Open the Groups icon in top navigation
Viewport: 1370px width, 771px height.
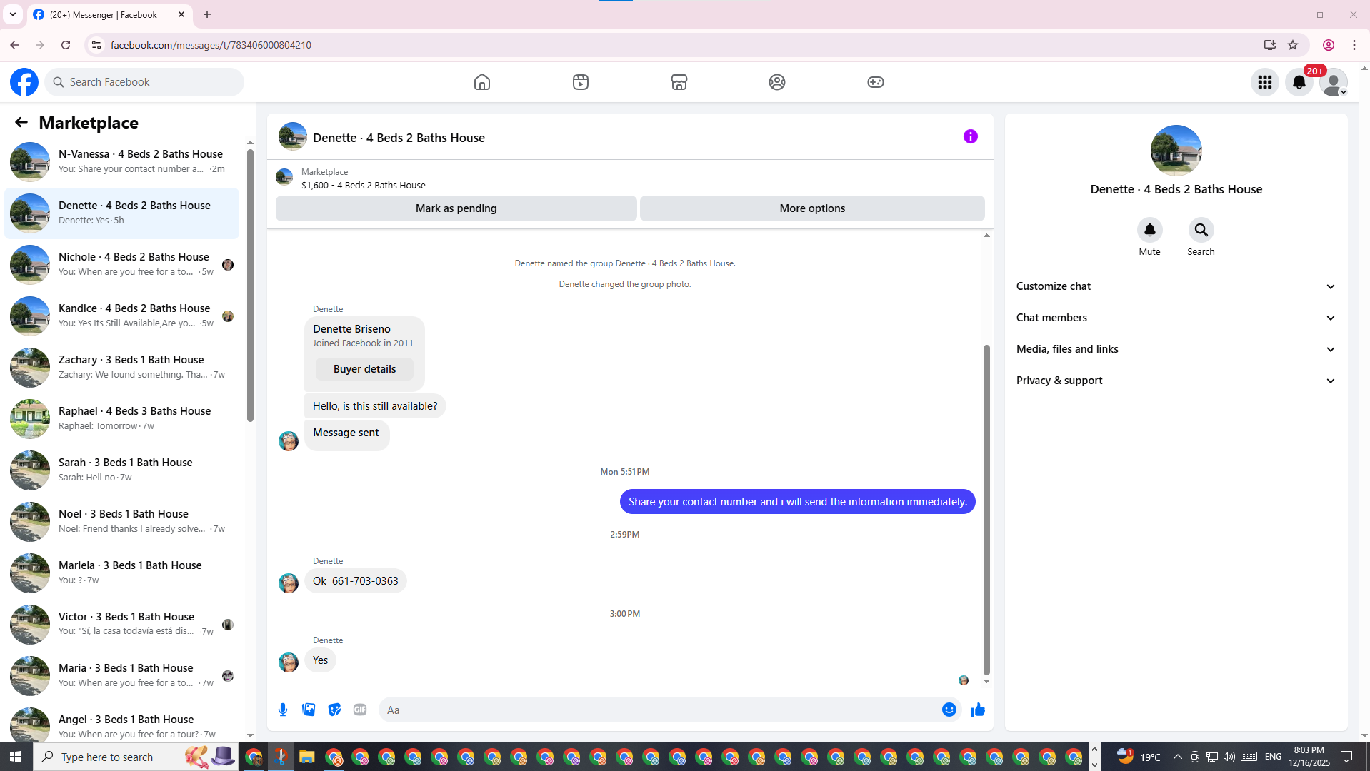pos(777,82)
